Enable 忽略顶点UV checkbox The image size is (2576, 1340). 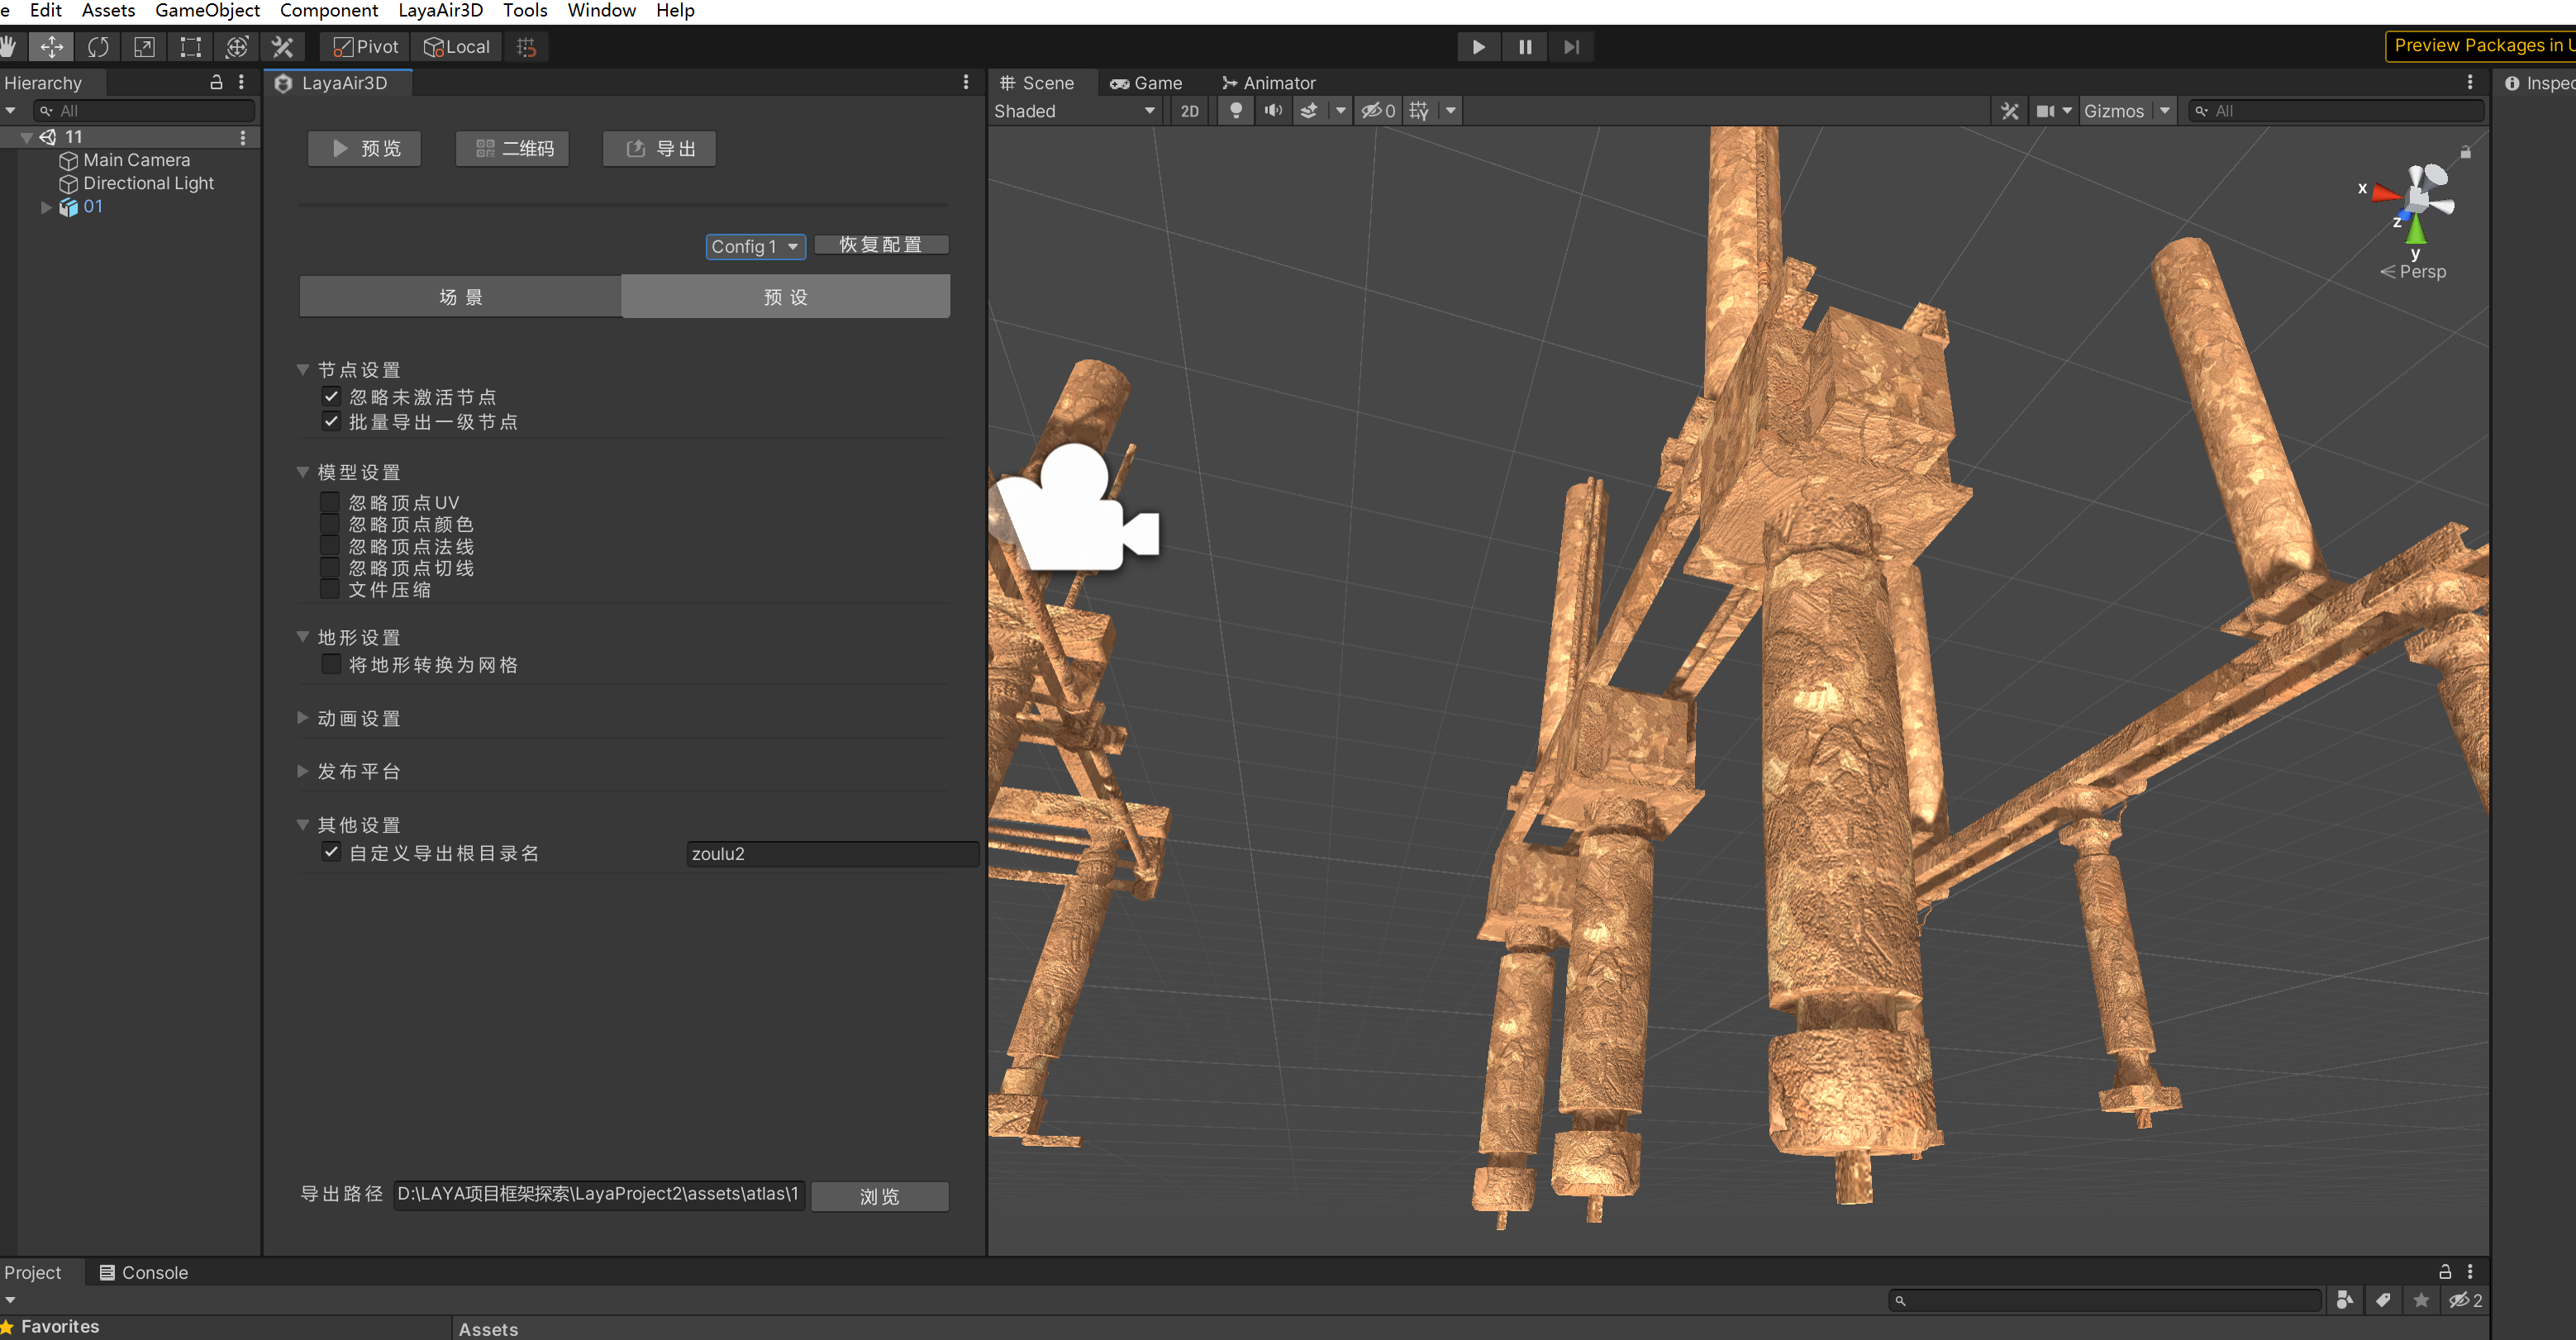pyautogui.click(x=329, y=502)
